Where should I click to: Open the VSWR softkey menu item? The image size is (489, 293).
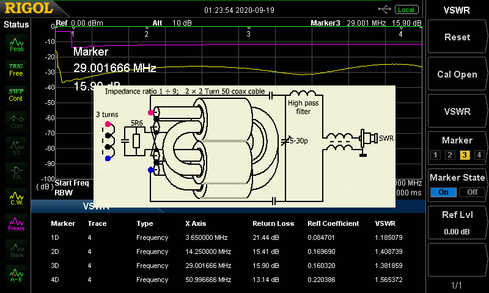(457, 112)
